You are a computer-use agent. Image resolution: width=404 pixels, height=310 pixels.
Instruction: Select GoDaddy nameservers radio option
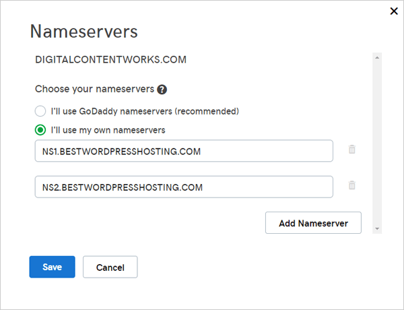tap(40, 111)
